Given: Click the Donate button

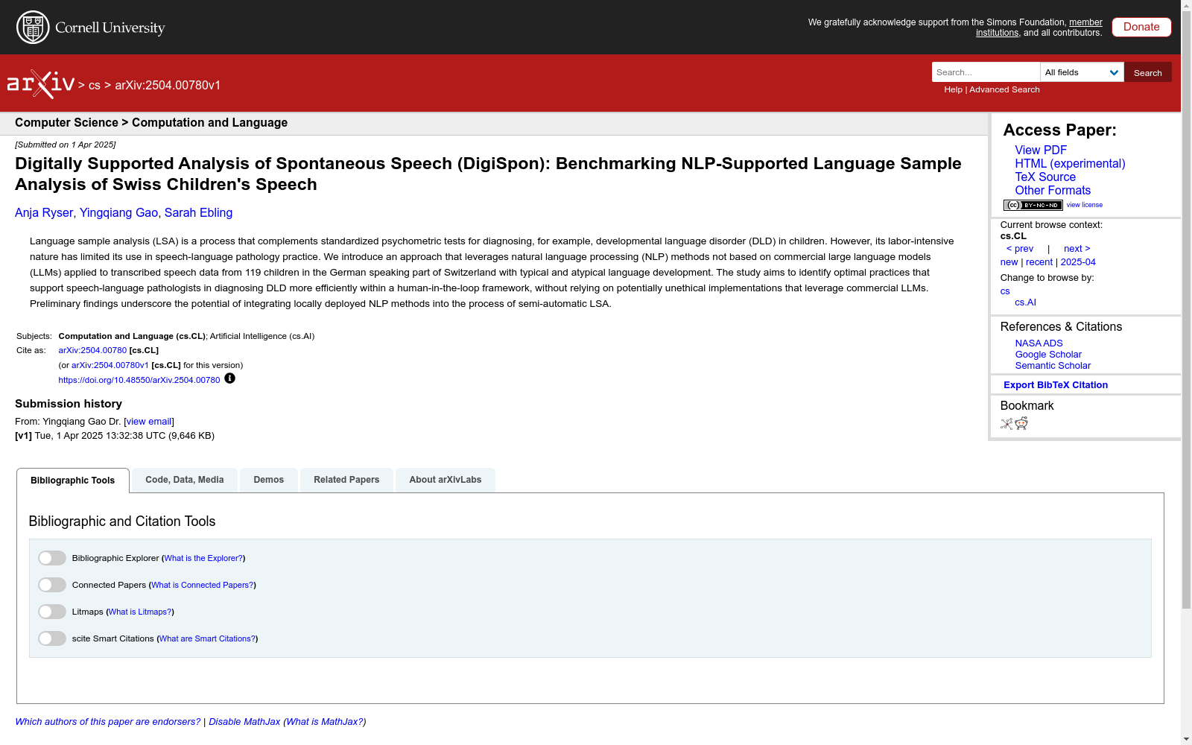Looking at the screenshot, I should point(1141,27).
